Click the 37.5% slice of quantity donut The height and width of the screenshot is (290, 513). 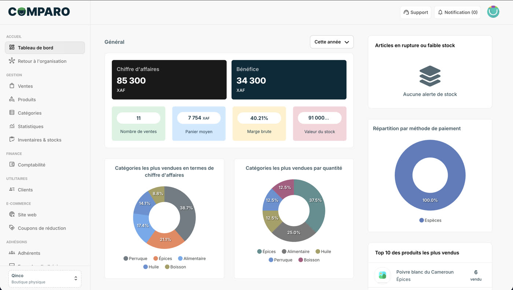coord(315,201)
